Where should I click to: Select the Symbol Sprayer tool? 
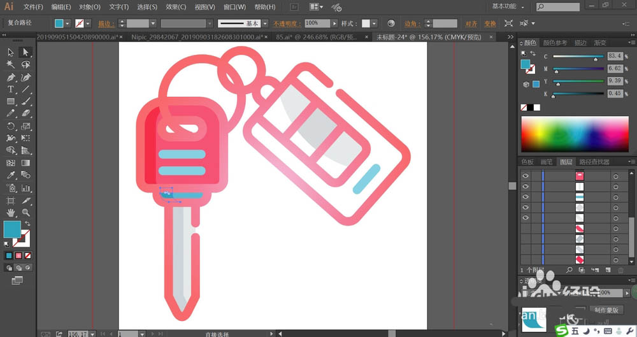pos(11,188)
